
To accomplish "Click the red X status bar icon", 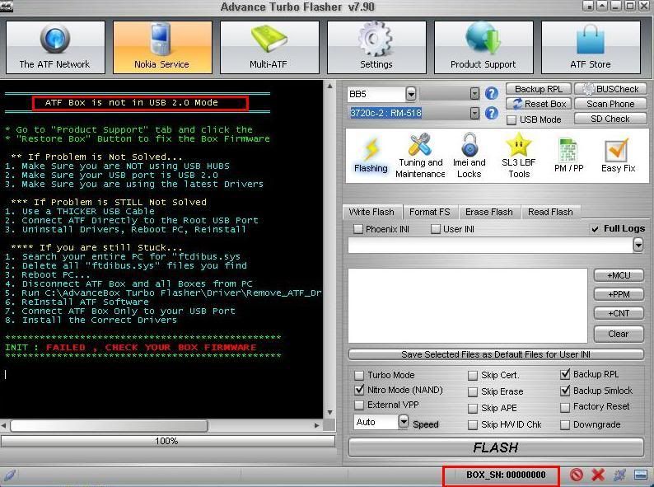I will point(598,475).
